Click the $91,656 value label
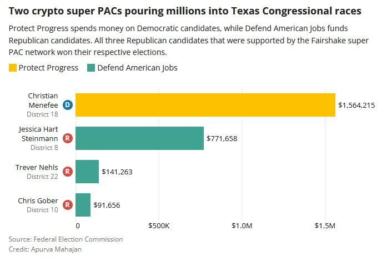382x266 pixels. tap(107, 205)
